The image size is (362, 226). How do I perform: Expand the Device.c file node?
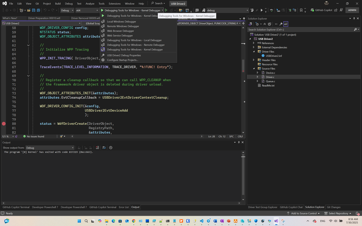click(258, 73)
